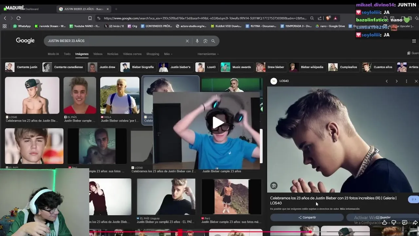
Task: Click the thumbs down feedback icon
Action: [394, 223]
